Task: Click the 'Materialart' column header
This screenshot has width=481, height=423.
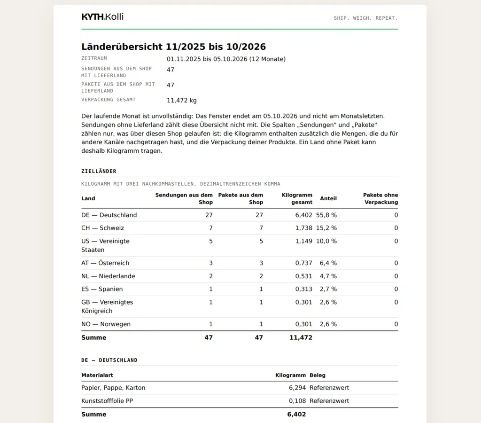Action: pyautogui.click(x=97, y=375)
